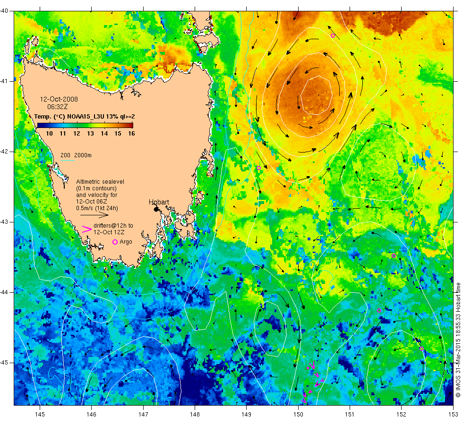Click the black Hobart location marker

coord(156,209)
